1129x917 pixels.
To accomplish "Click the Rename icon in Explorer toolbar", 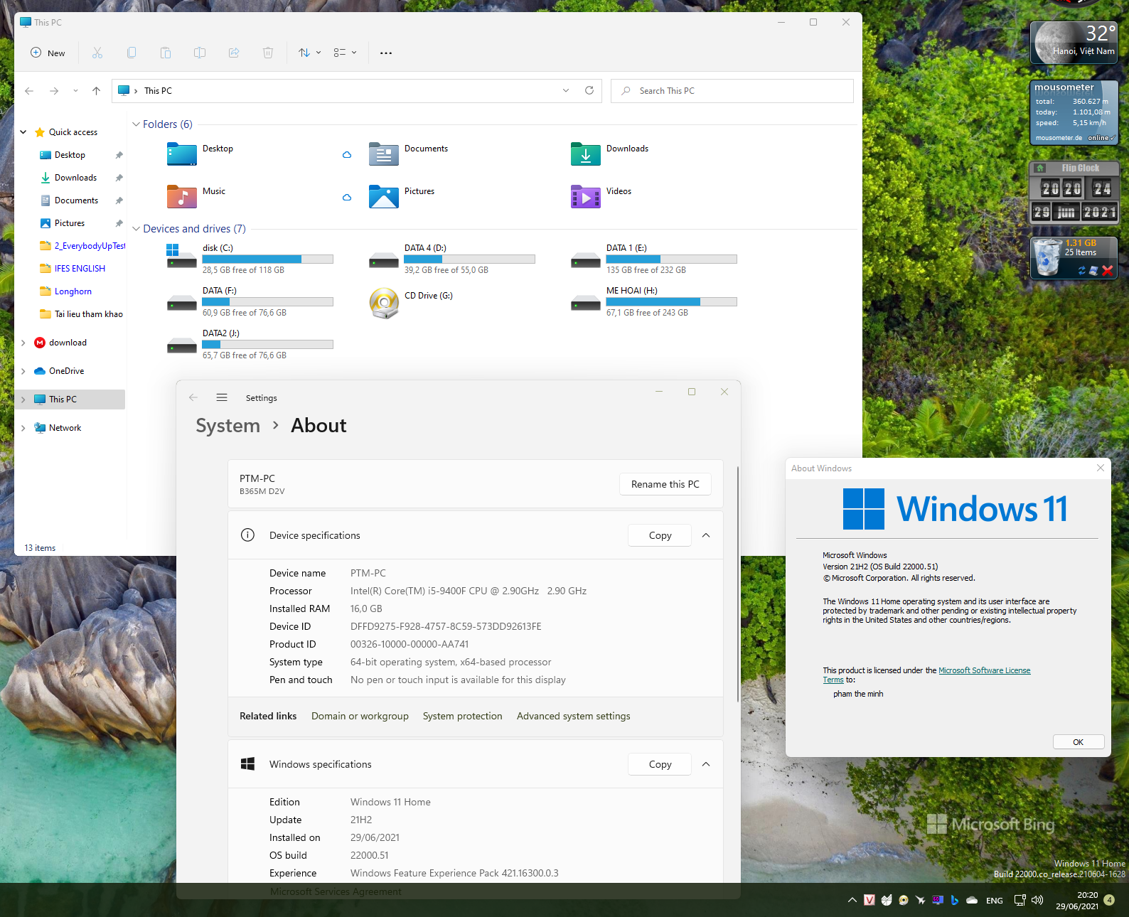I will coord(200,53).
